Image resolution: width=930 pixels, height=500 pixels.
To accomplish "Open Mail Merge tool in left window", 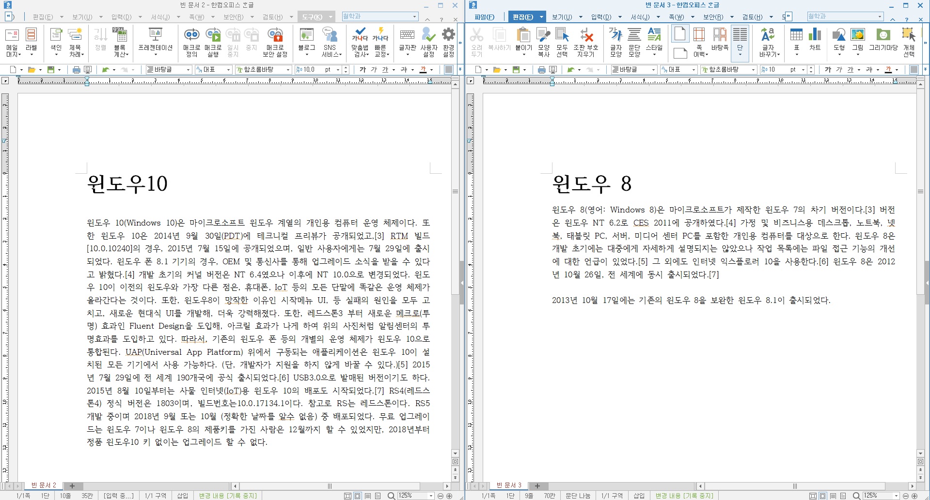I will [x=12, y=42].
